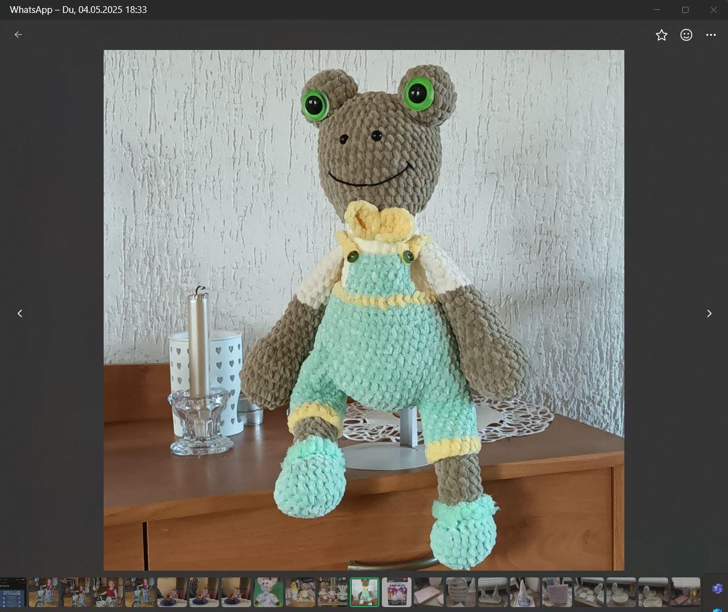Advance to the next image with right chevron

709,313
